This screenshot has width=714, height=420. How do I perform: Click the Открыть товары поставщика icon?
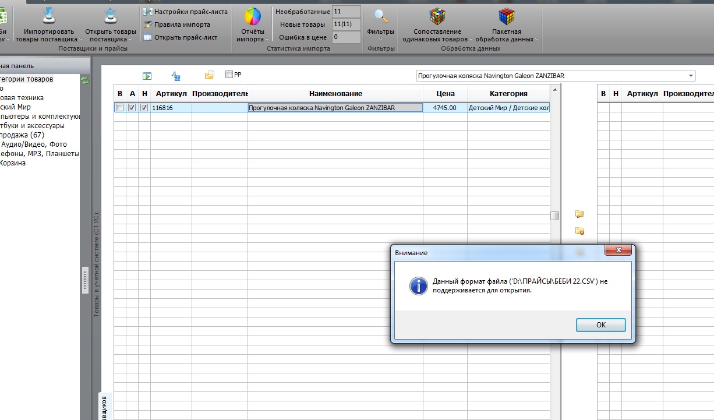(x=110, y=15)
